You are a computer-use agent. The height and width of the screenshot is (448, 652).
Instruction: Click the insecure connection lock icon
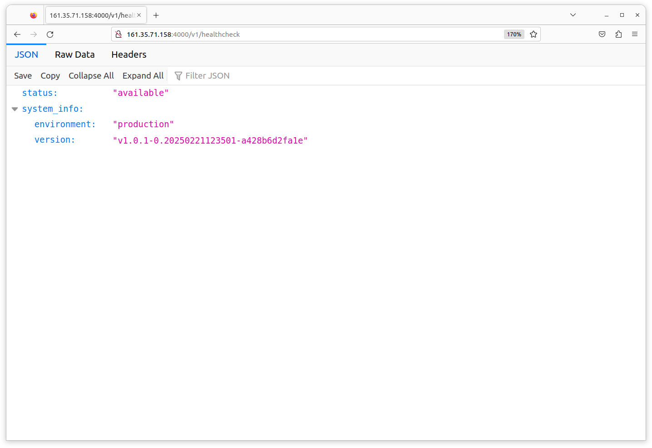pyautogui.click(x=119, y=35)
